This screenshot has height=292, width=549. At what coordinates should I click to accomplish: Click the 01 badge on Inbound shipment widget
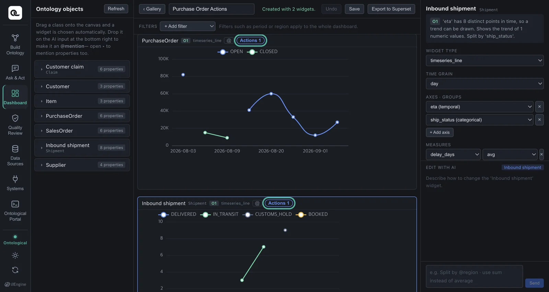click(x=214, y=203)
